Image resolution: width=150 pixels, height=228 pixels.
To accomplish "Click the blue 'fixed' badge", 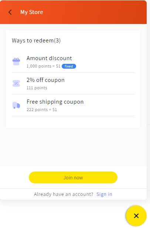I will click(x=69, y=66).
